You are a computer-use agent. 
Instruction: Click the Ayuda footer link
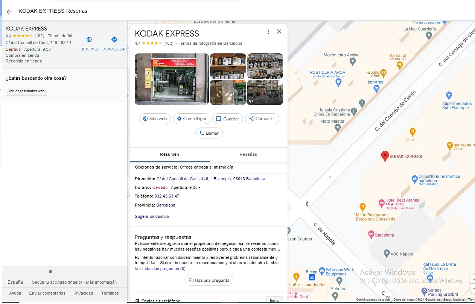15,293
